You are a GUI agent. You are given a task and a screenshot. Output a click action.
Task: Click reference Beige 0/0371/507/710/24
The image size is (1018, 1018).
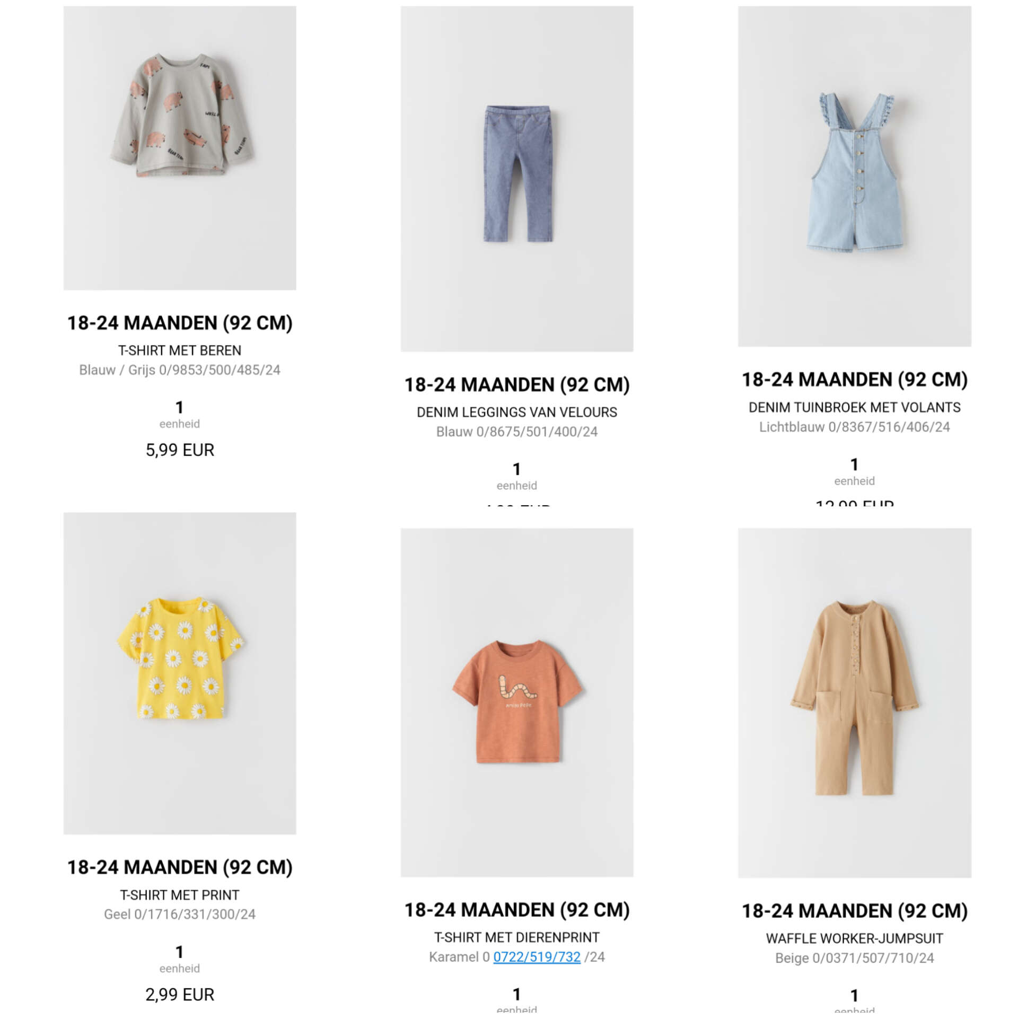[854, 958]
